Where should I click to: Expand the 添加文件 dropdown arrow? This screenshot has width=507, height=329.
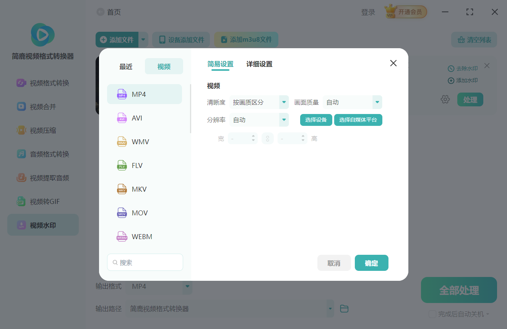[x=143, y=39]
